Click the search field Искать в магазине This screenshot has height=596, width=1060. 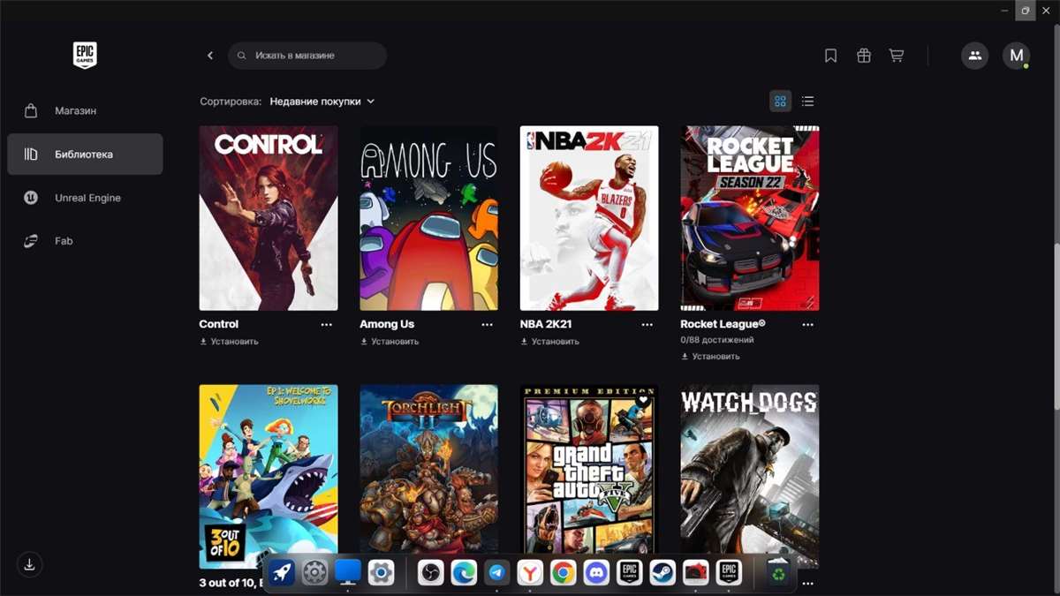[x=307, y=56]
